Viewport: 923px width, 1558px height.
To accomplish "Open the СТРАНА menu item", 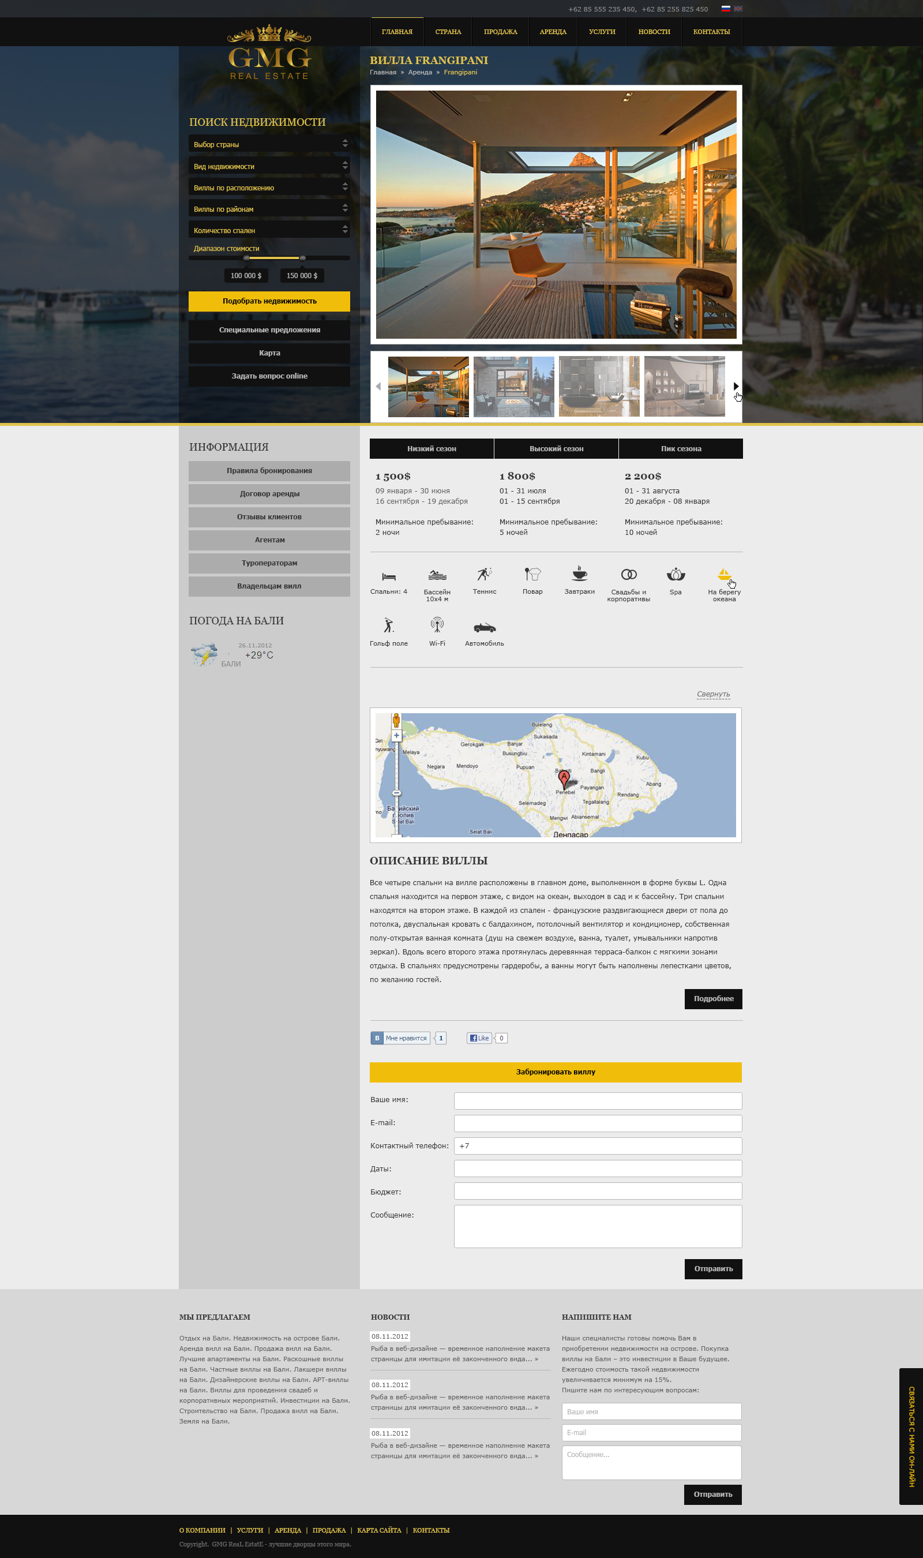I will (448, 32).
